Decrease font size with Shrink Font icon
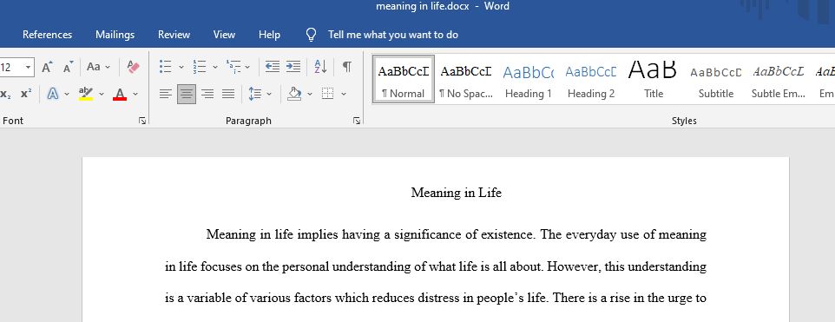 tap(69, 67)
